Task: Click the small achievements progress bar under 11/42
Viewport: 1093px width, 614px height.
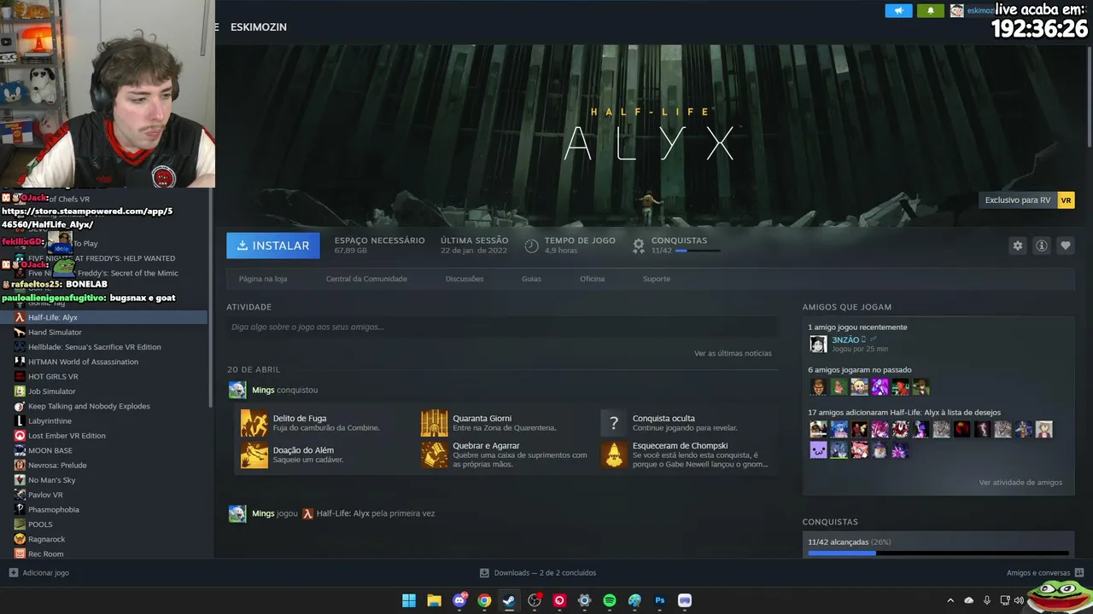Action: 698,251
